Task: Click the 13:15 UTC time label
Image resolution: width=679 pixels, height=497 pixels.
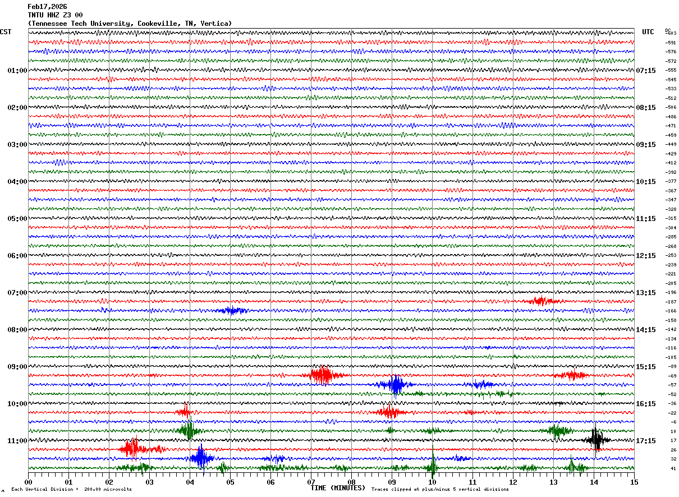Action: pos(646,293)
